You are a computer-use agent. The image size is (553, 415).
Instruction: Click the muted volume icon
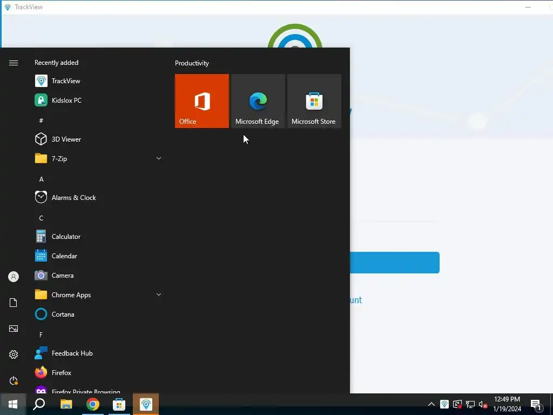coord(483,404)
